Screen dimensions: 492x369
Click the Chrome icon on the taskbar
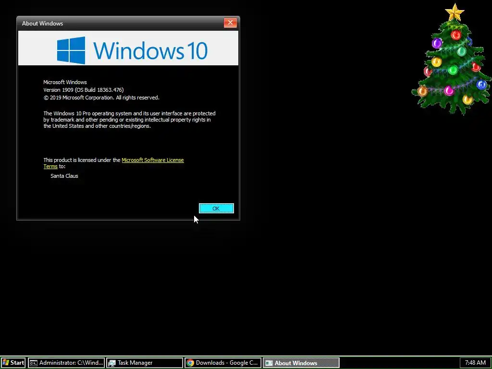pyautogui.click(x=190, y=363)
